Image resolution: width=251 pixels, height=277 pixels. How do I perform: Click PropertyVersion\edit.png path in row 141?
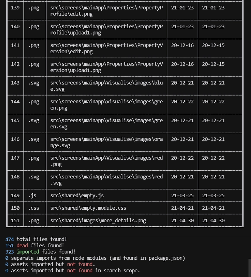pyautogui.click(x=107, y=48)
